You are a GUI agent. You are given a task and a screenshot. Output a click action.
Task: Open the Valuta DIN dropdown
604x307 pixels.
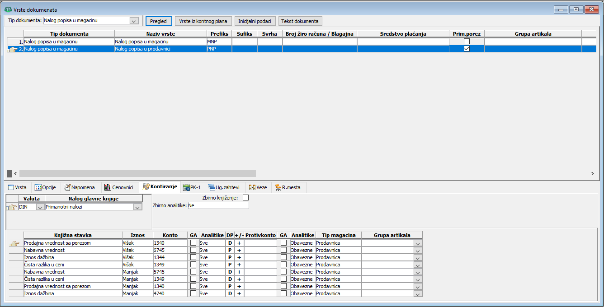click(40, 207)
